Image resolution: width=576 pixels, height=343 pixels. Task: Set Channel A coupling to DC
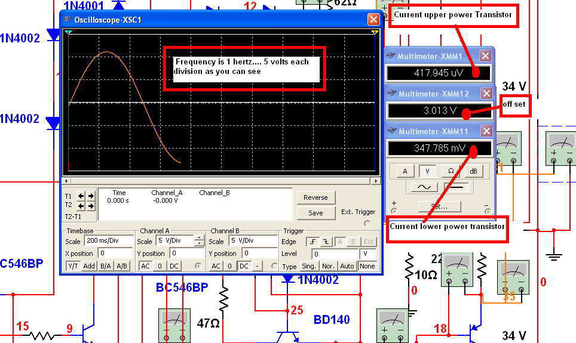click(174, 266)
